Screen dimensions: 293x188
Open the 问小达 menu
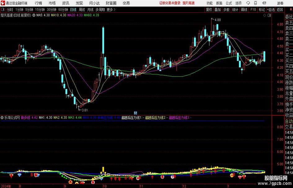coord(94,3)
